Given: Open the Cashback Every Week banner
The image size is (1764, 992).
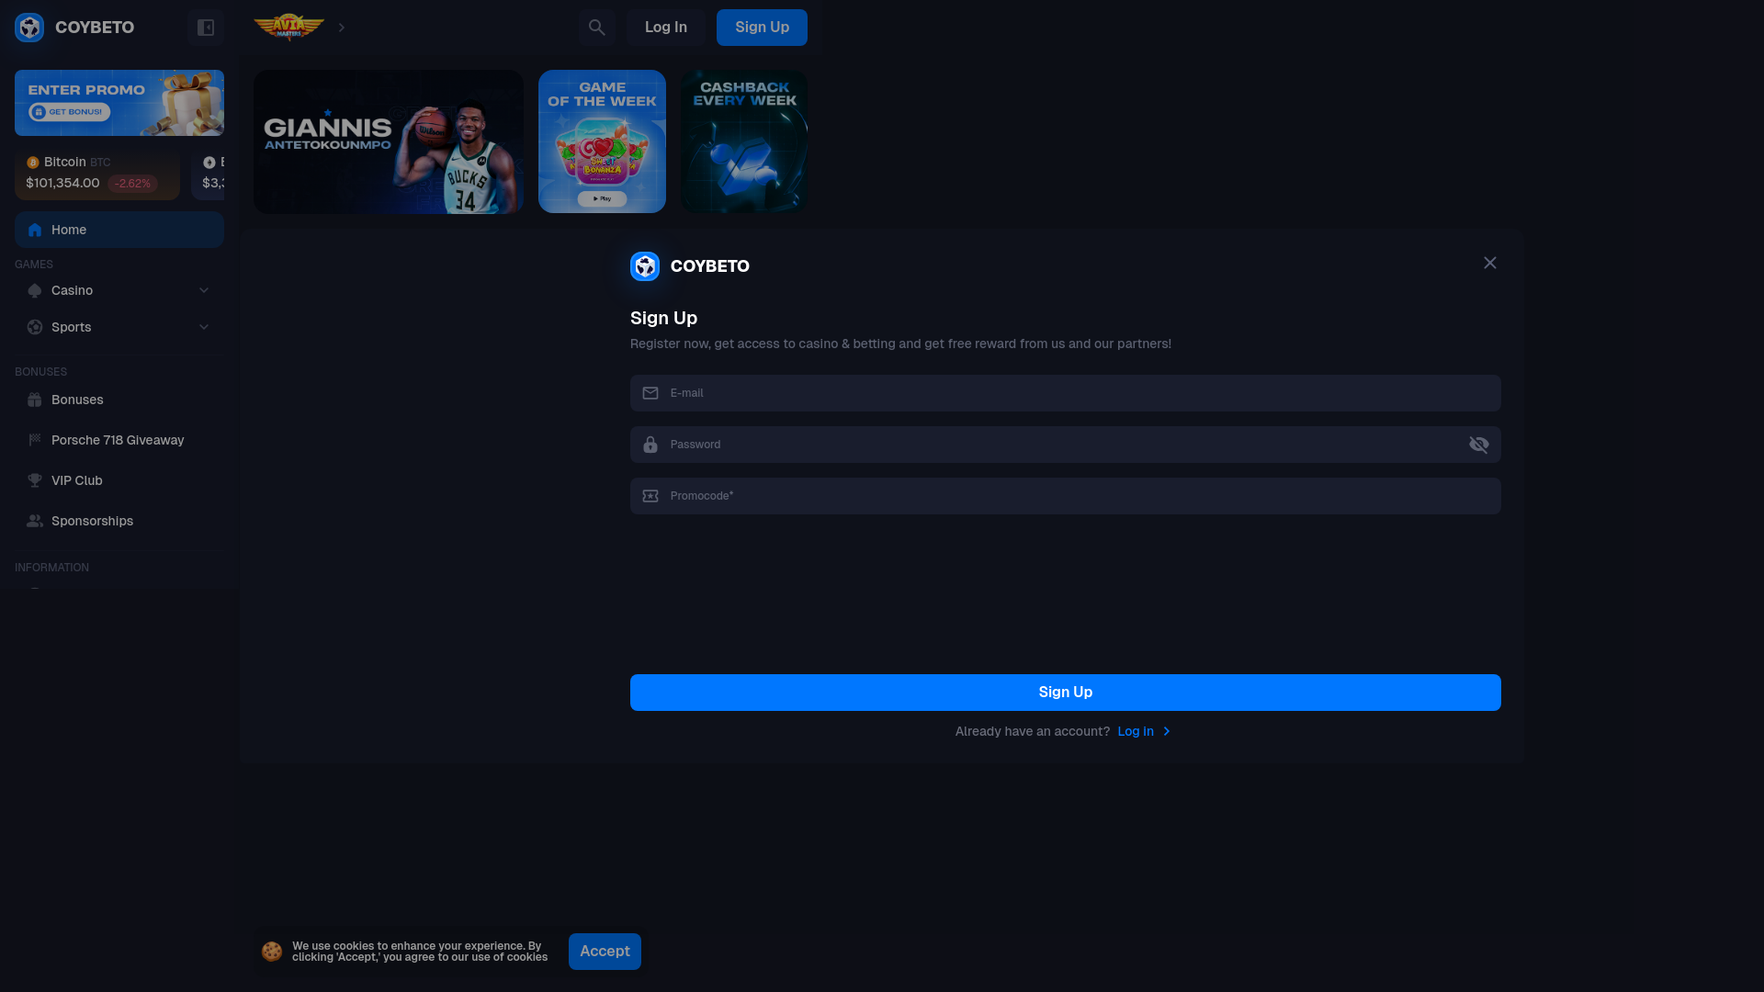Looking at the screenshot, I should coord(744,141).
